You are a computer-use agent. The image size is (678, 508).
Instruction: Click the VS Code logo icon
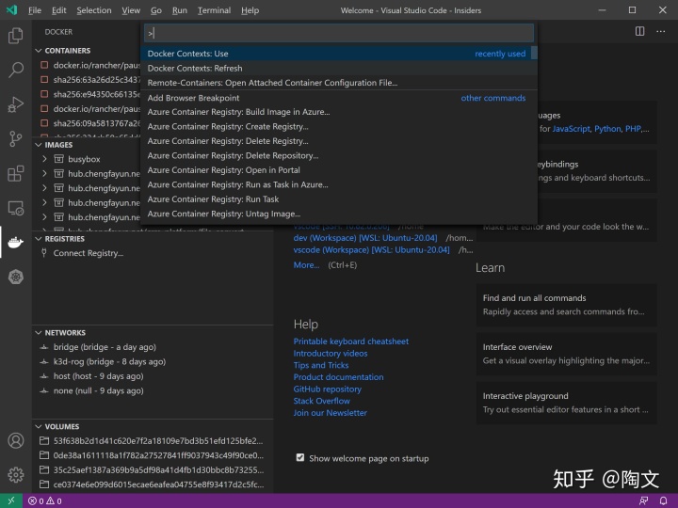tap(11, 10)
